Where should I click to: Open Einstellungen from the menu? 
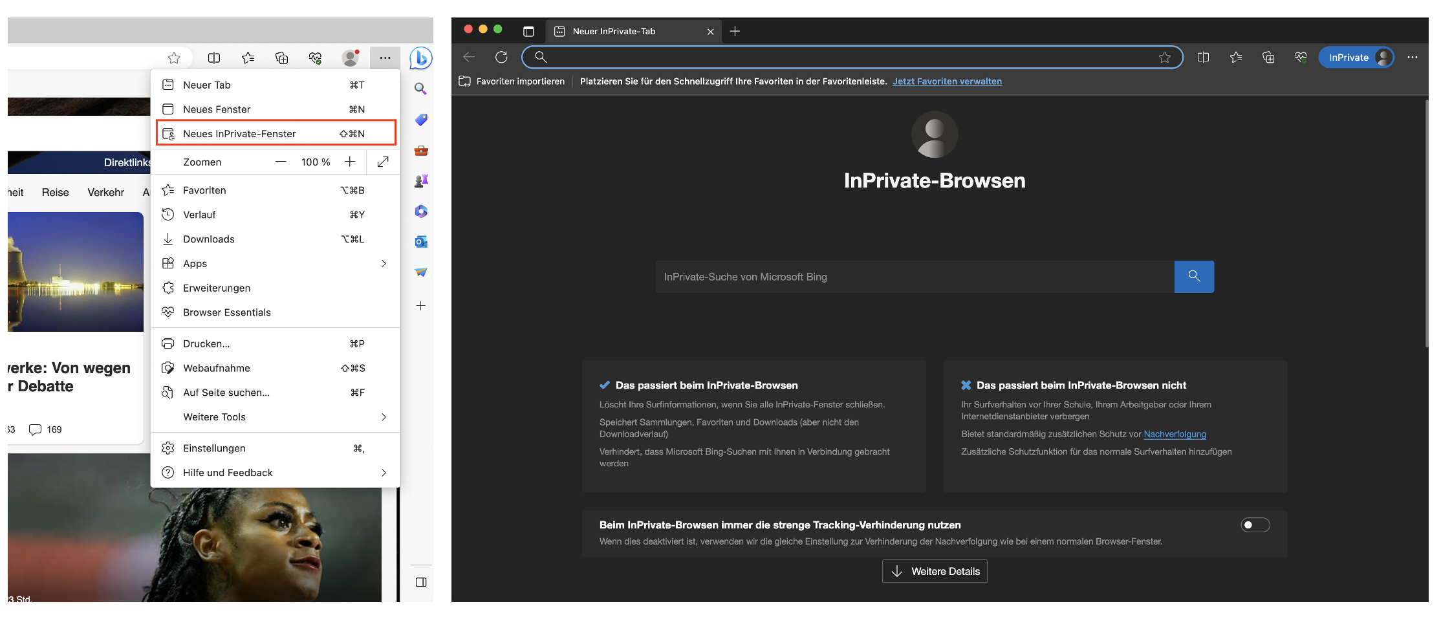click(x=276, y=448)
